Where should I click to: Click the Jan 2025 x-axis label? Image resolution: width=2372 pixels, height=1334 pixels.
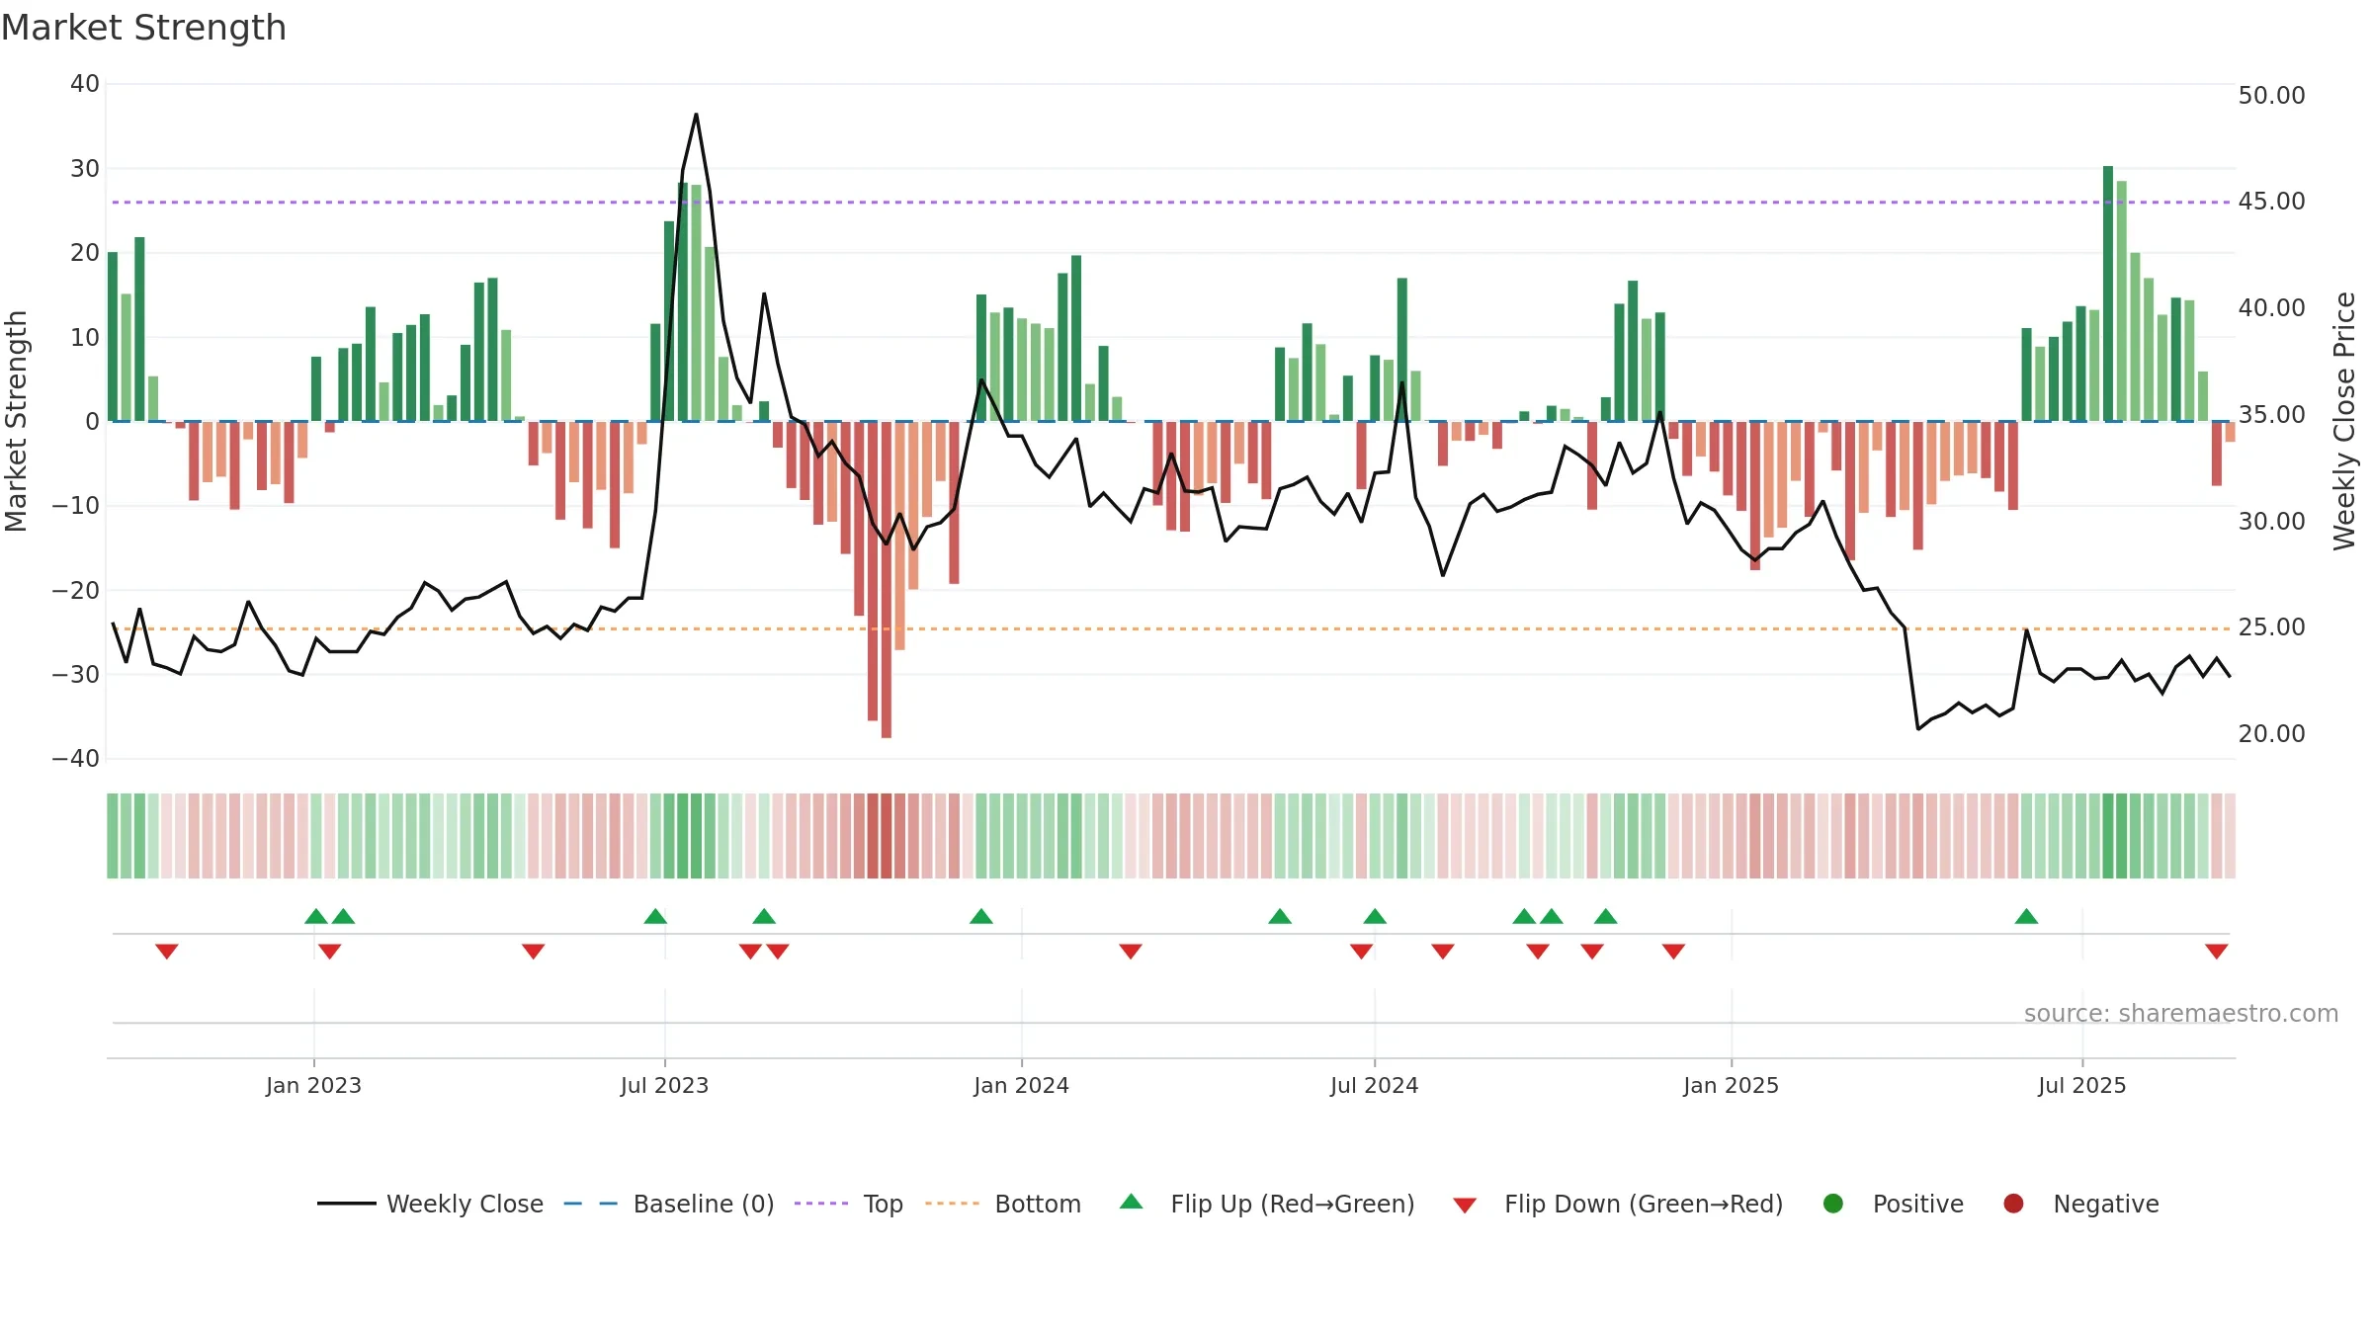click(x=1731, y=1085)
